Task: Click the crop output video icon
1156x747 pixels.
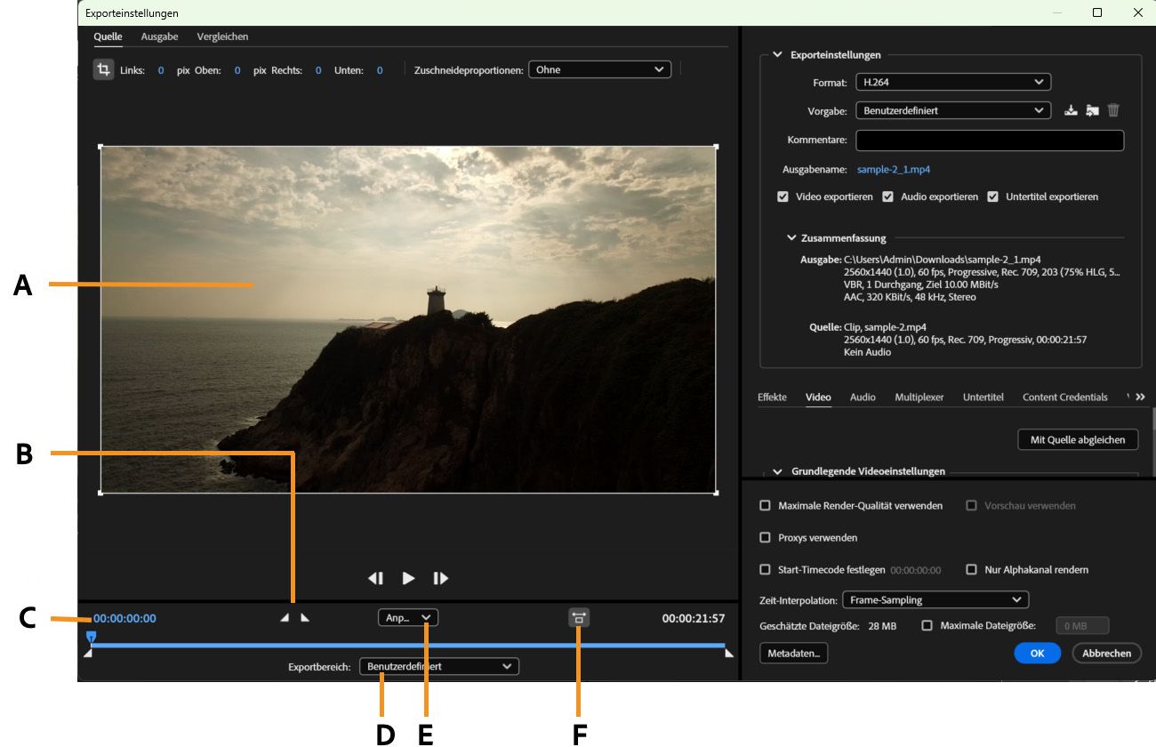Action: [x=104, y=70]
